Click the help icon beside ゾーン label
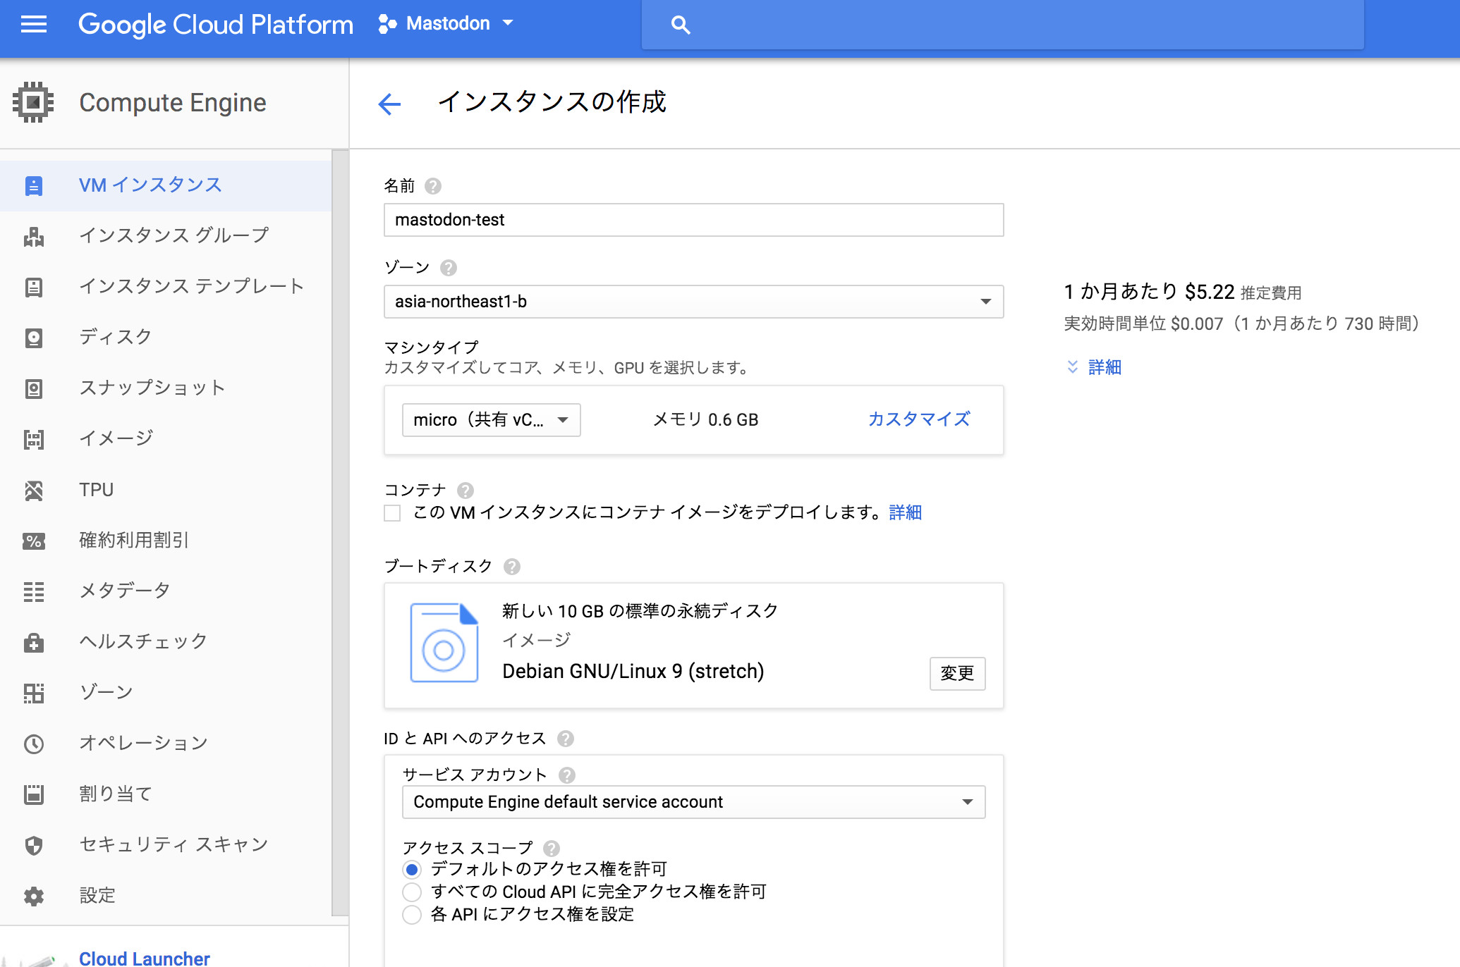Viewport: 1460px width, 967px height. click(449, 268)
